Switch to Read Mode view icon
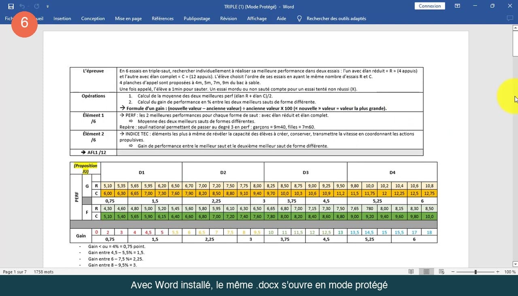 (411, 272)
